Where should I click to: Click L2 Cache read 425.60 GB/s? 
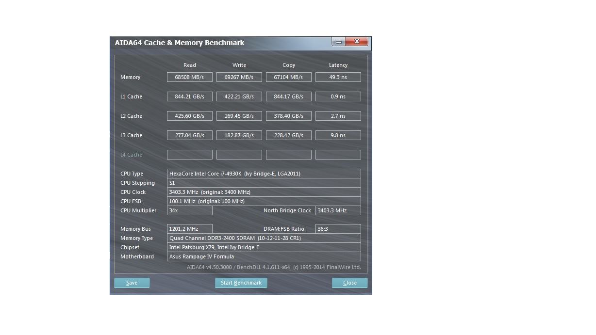(190, 116)
